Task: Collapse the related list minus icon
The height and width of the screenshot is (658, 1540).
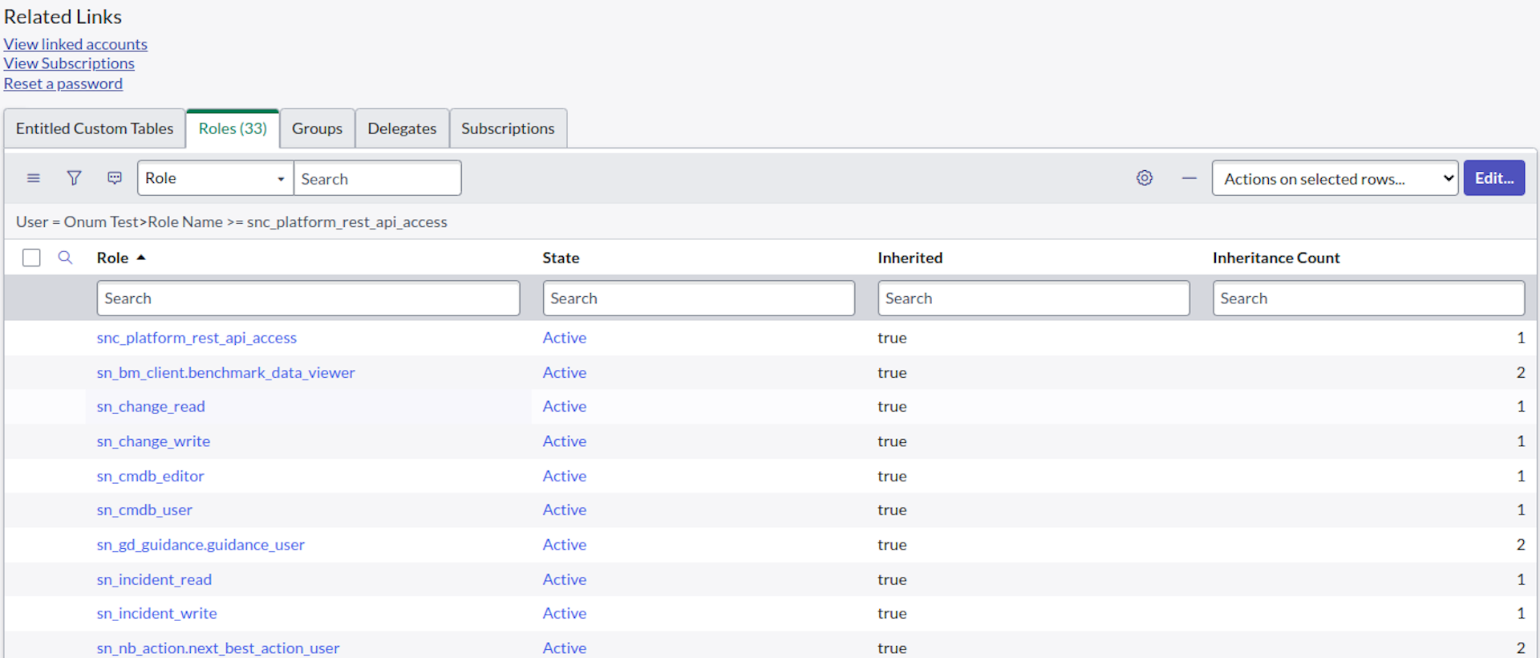Action: [1189, 178]
